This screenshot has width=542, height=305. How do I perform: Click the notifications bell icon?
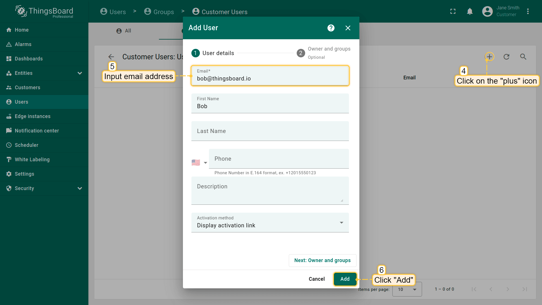pyautogui.click(x=470, y=11)
